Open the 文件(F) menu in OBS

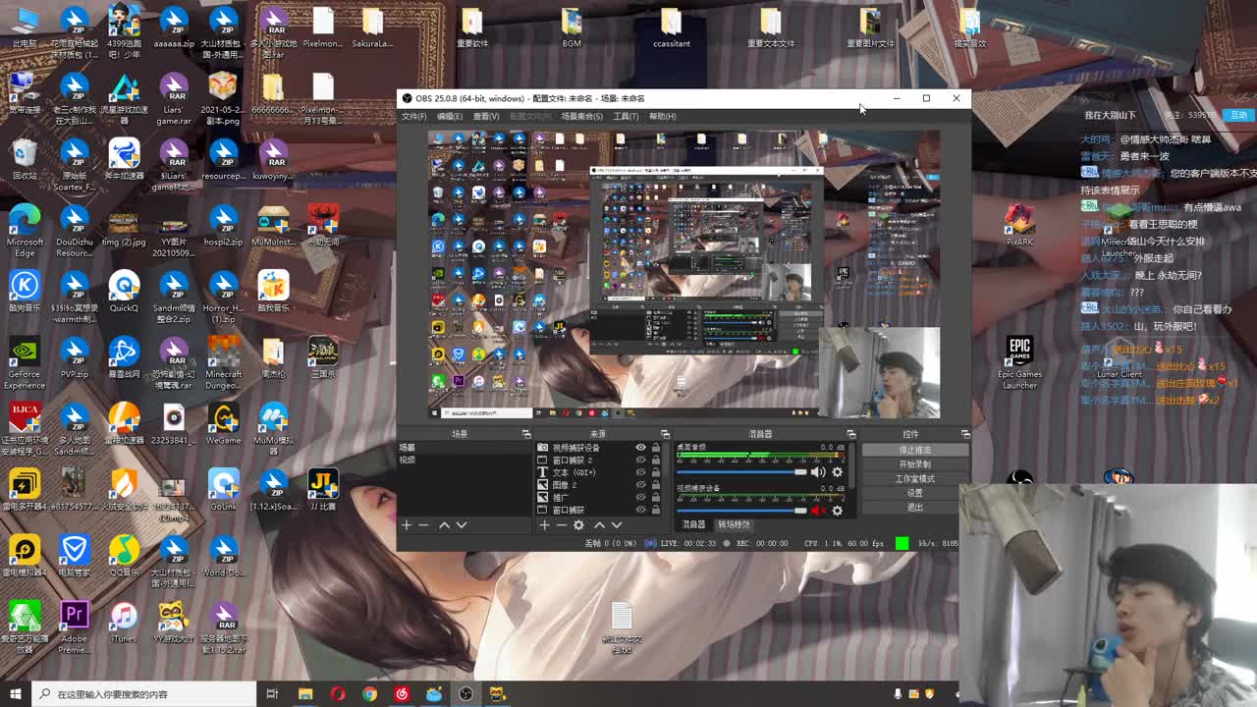(413, 116)
